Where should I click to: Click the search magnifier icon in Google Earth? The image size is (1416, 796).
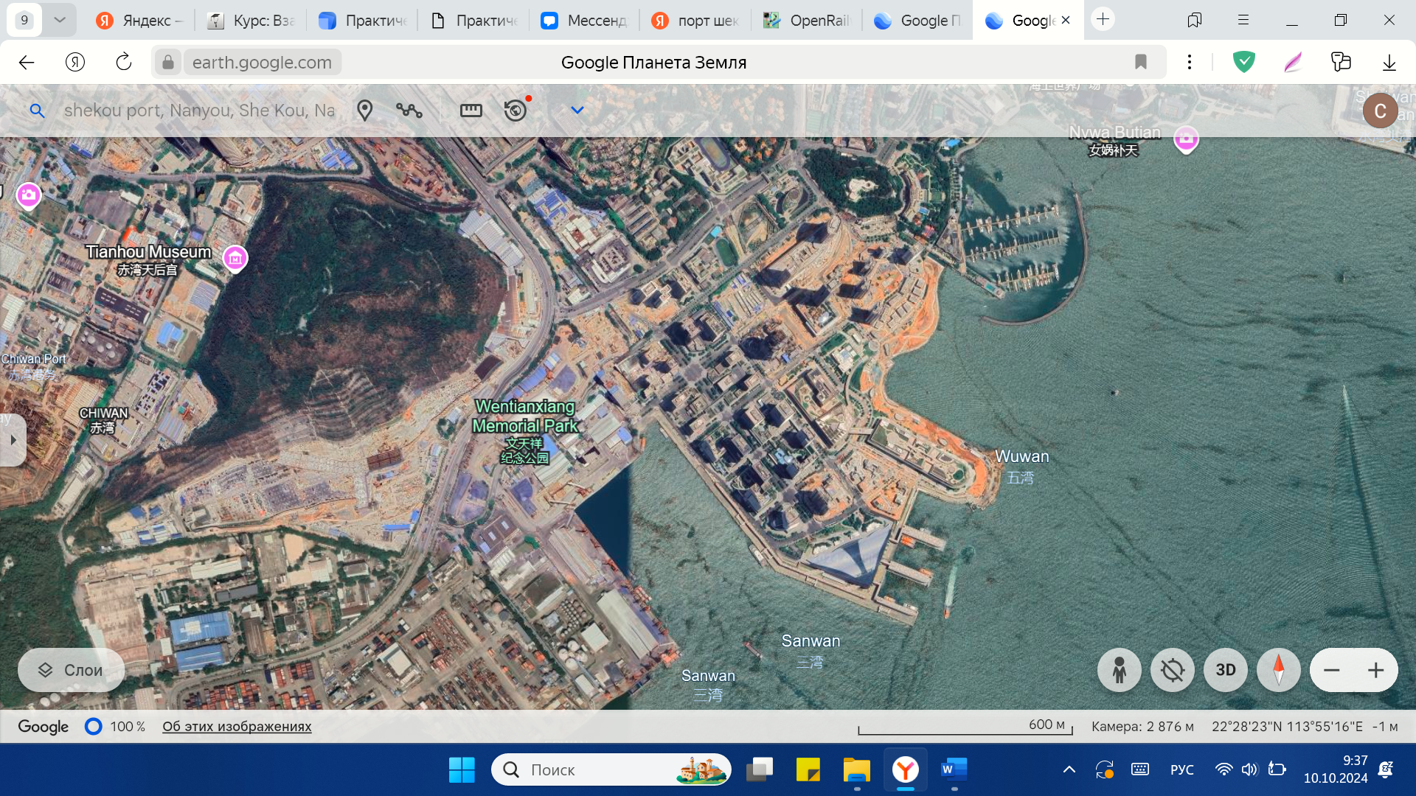click(x=37, y=111)
